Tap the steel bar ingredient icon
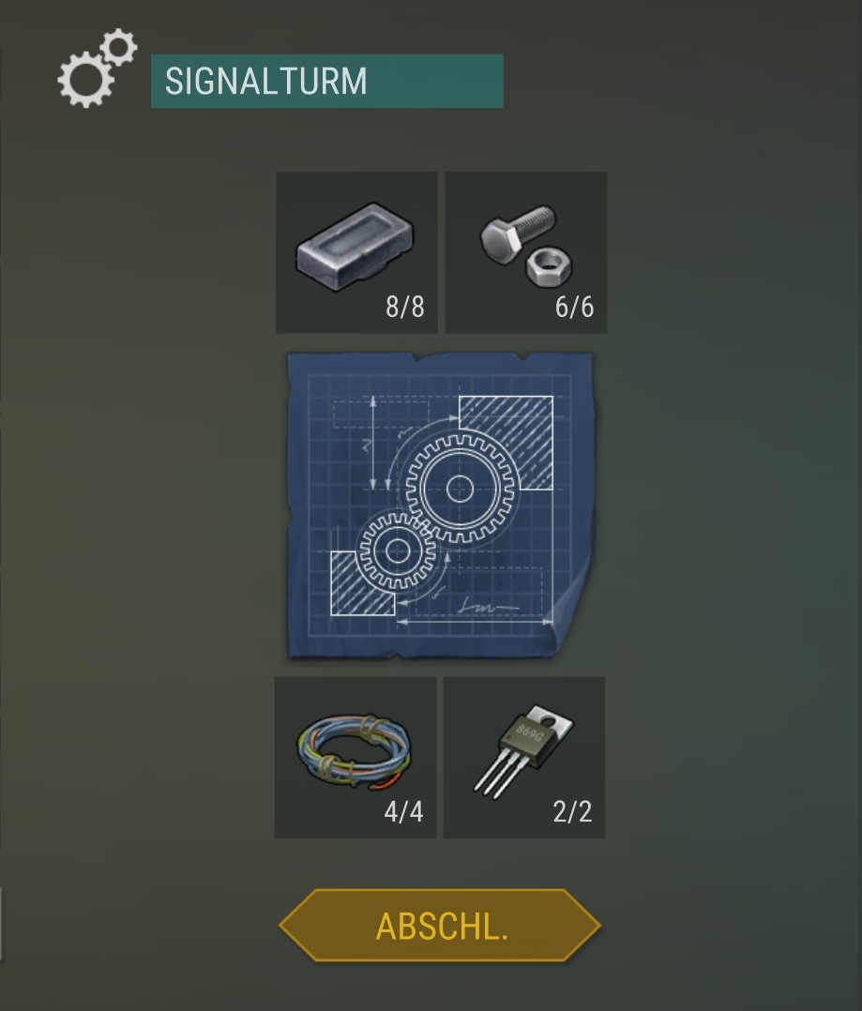This screenshot has width=862, height=1011. [x=355, y=247]
